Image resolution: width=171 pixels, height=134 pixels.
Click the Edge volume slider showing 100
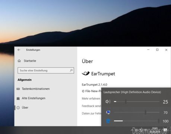pos(137,121)
